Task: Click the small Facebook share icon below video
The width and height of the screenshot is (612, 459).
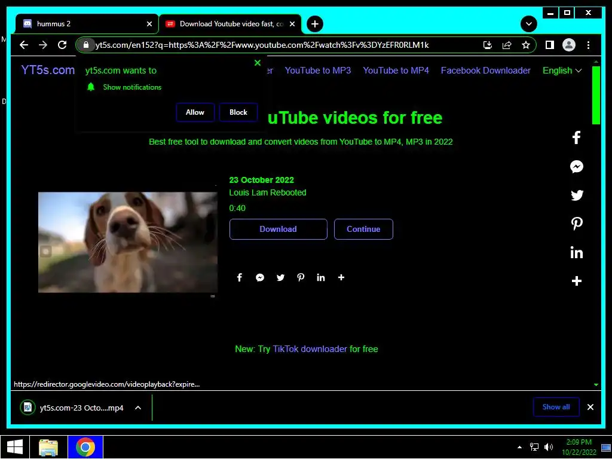Action: [x=240, y=277]
